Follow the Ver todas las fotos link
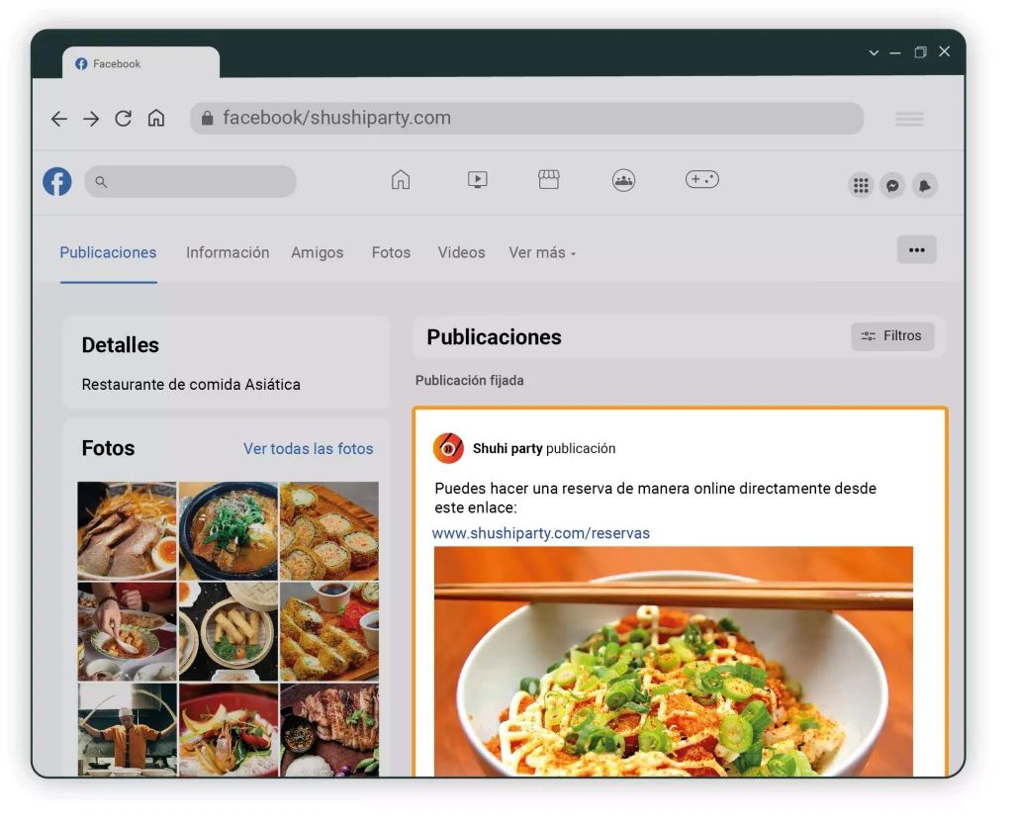Screen dimensions: 1013x828 click(x=309, y=449)
